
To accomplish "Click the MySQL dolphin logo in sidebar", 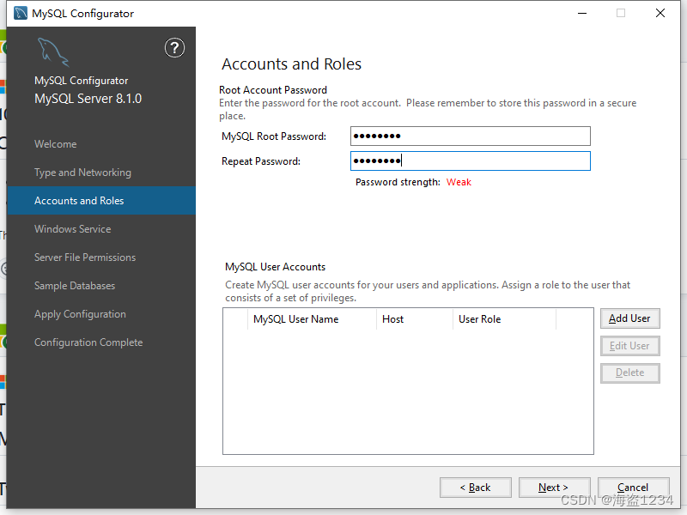I will 53,52.
